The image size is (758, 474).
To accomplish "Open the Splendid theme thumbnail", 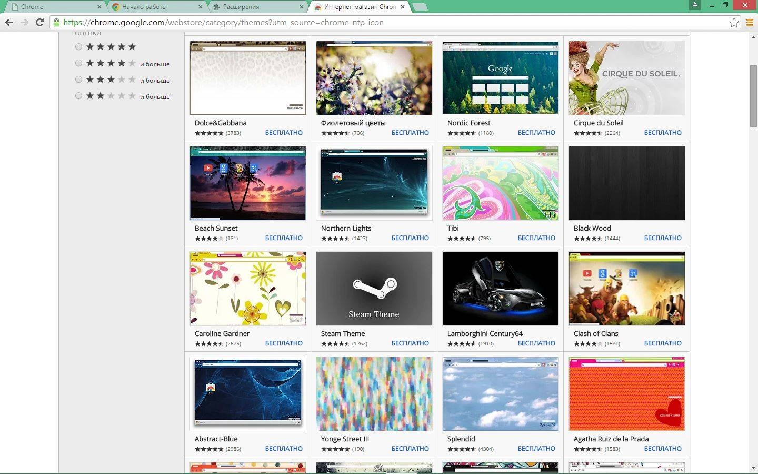I will 501,394.
